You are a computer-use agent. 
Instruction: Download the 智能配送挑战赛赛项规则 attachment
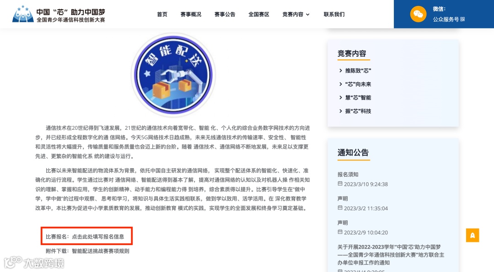point(101,251)
